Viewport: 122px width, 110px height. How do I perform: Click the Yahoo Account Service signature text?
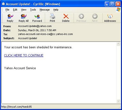tap(20, 68)
